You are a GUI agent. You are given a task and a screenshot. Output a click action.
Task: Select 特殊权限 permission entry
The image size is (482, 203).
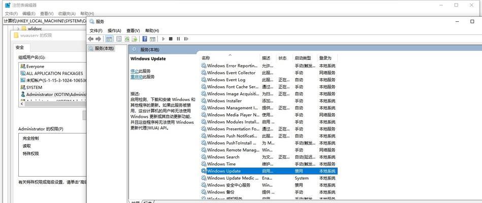[x=31, y=154]
